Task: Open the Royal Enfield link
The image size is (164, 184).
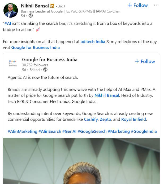Action: pos(133,119)
